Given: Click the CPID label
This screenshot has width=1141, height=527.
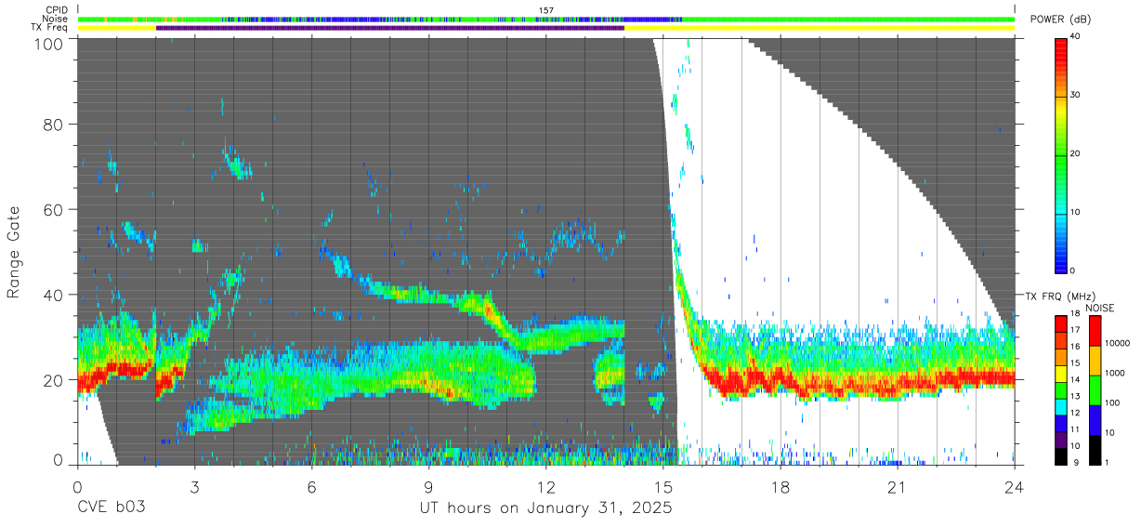Looking at the screenshot, I should coord(56,10).
